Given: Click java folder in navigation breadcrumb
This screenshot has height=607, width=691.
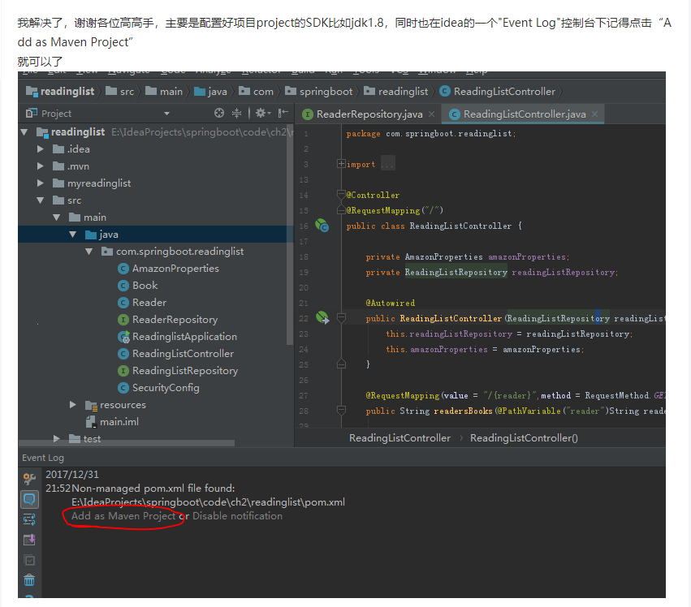Looking at the screenshot, I should pyautogui.click(x=211, y=92).
